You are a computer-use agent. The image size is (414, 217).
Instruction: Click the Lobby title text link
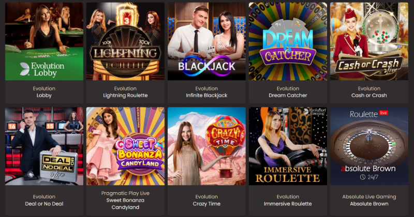pyautogui.click(x=44, y=96)
